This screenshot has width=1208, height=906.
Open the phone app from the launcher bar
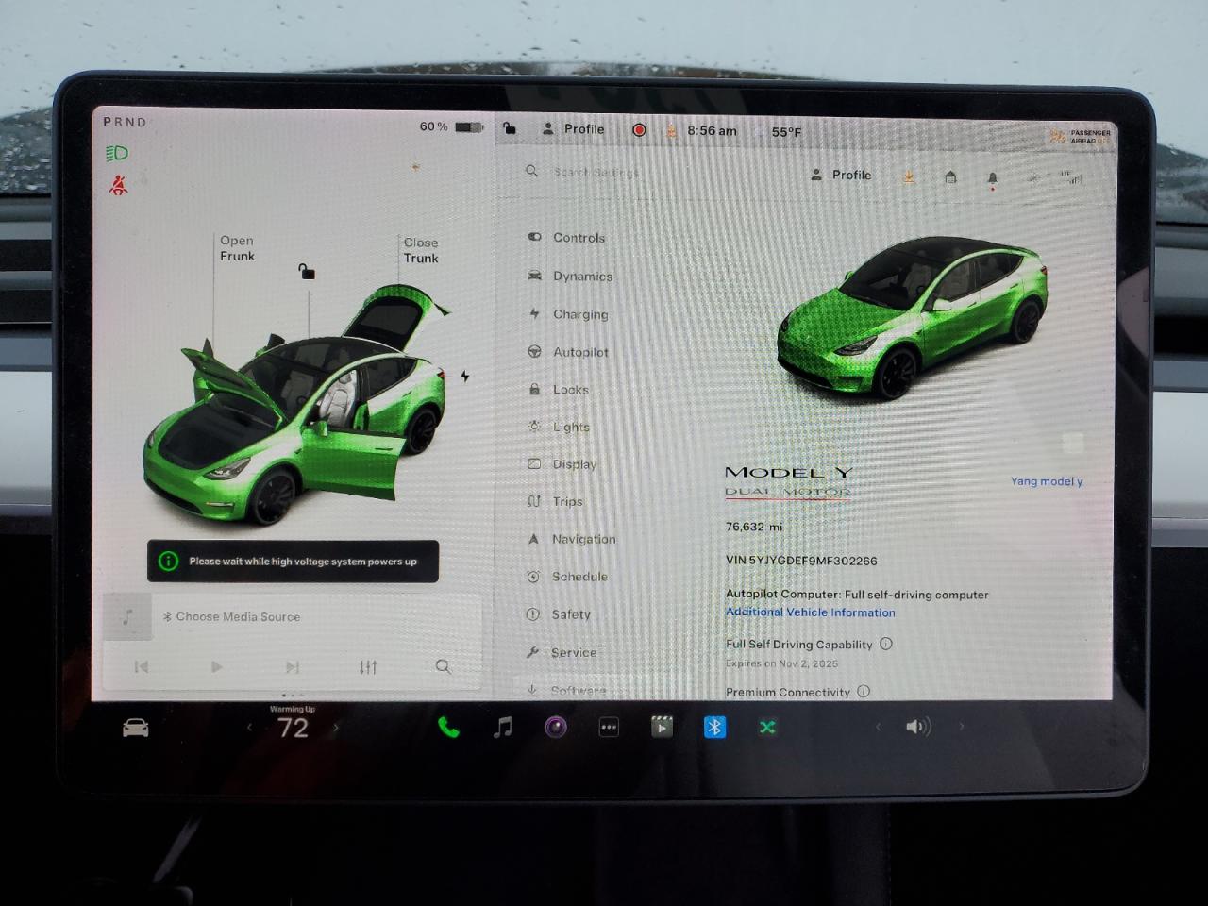[447, 727]
